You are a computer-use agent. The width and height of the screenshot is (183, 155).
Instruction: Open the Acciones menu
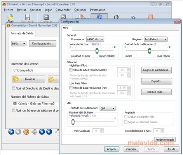click(35, 10)
